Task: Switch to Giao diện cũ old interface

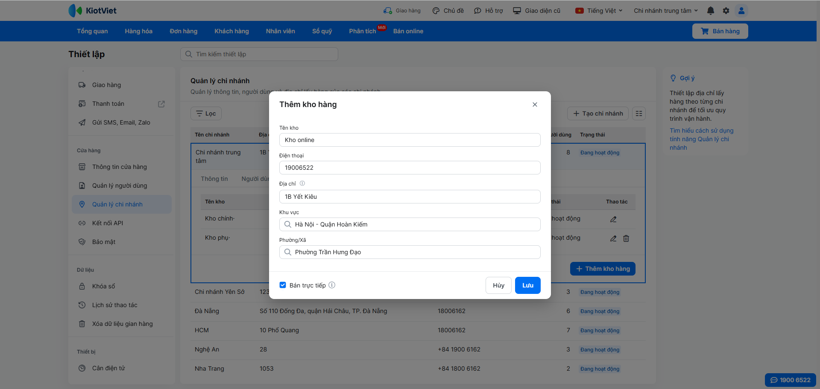Action: tap(537, 11)
